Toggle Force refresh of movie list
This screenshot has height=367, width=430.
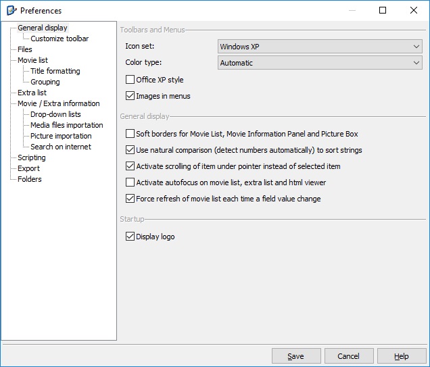coord(130,199)
